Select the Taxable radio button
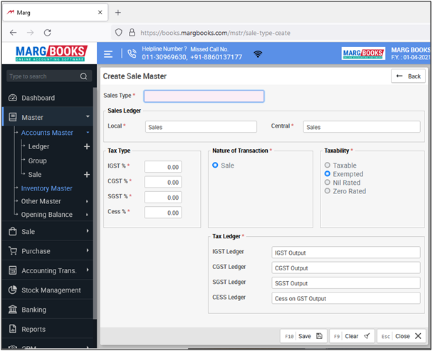The height and width of the screenshot is (351, 433). pyautogui.click(x=327, y=165)
